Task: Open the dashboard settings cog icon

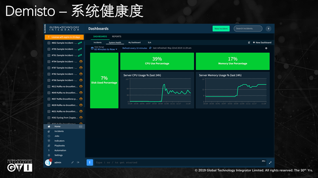Action: click(266, 48)
